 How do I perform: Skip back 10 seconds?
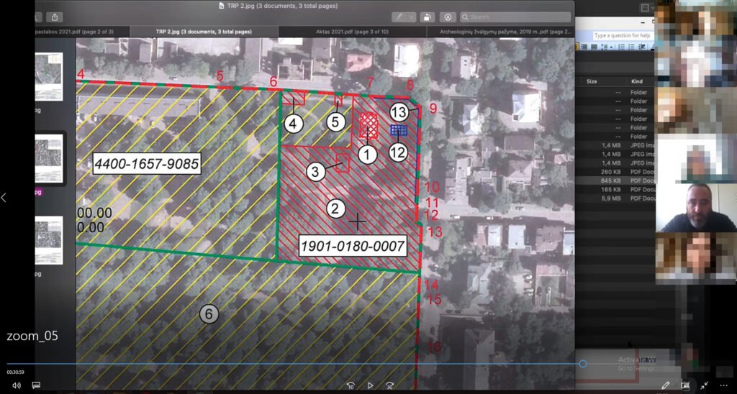coord(351,385)
